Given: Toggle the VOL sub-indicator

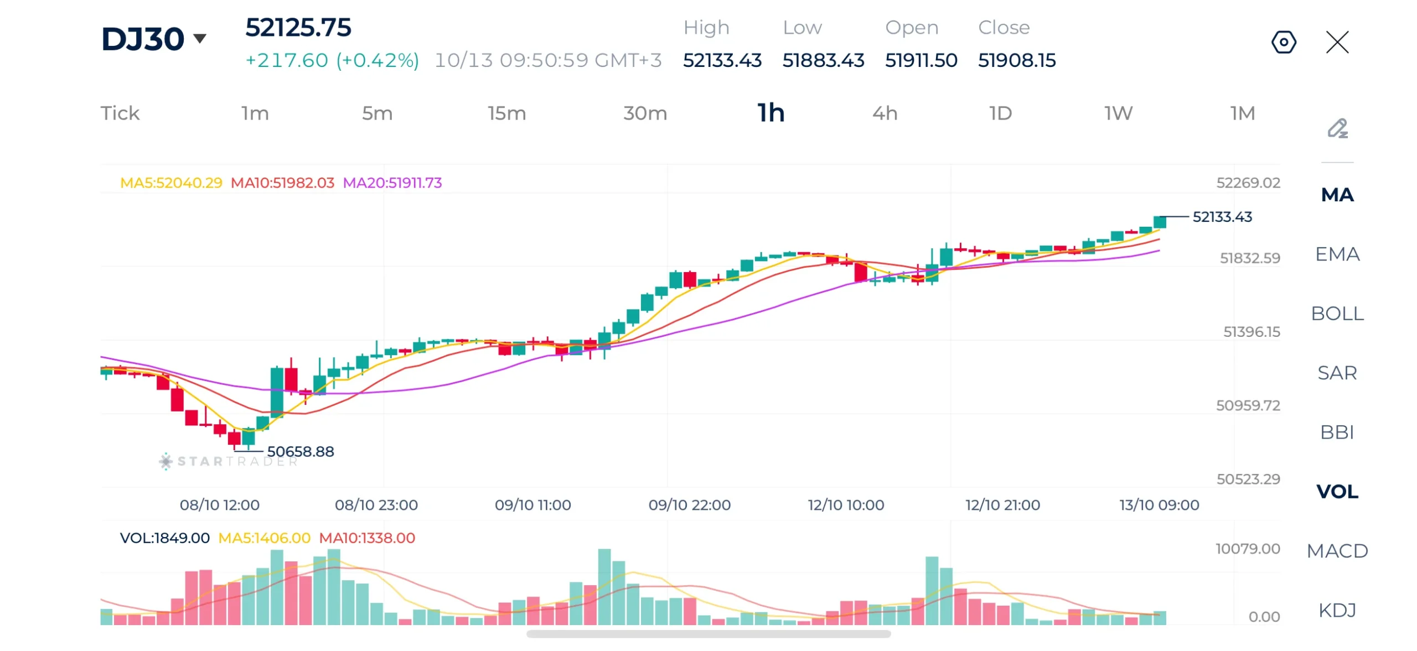Looking at the screenshot, I should point(1337,491).
